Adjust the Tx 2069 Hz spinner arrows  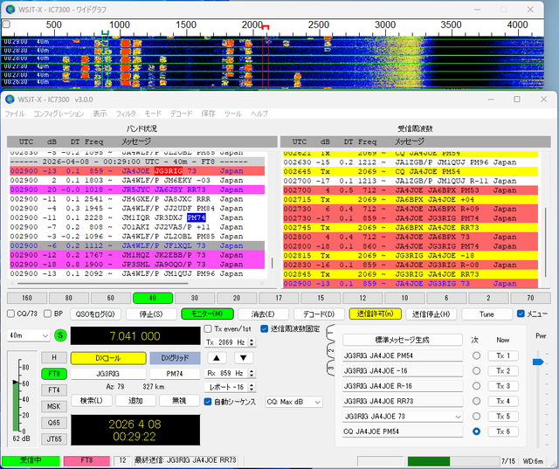(x=252, y=342)
